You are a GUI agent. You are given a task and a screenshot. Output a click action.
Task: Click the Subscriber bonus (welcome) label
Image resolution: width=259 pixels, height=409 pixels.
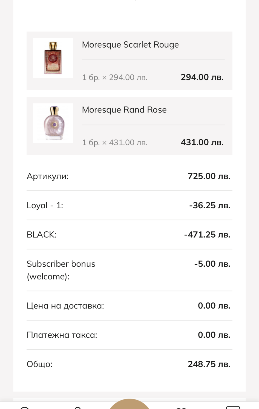click(61, 270)
